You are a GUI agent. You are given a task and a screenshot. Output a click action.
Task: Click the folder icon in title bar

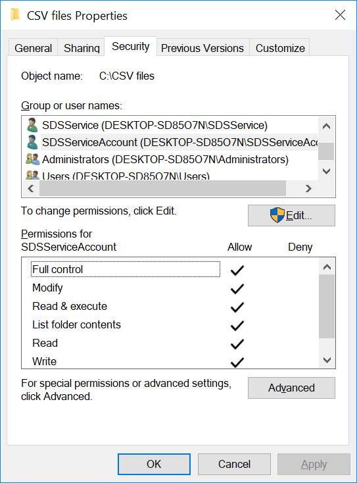point(15,15)
